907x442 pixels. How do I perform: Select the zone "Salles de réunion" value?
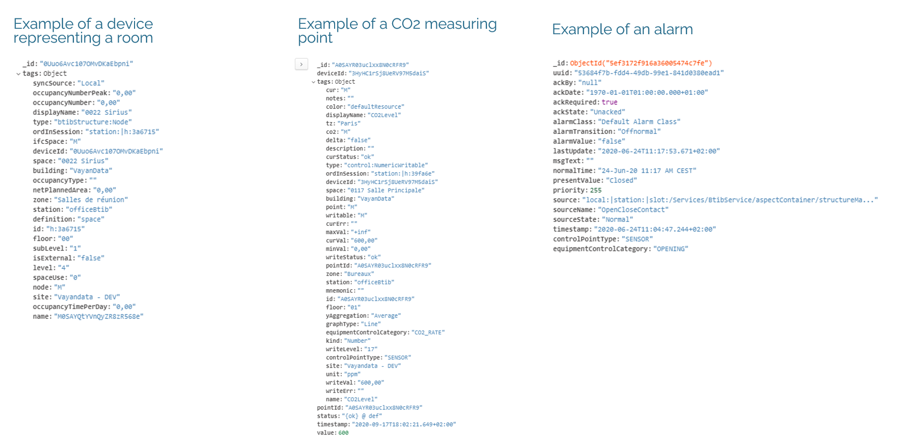point(91,200)
